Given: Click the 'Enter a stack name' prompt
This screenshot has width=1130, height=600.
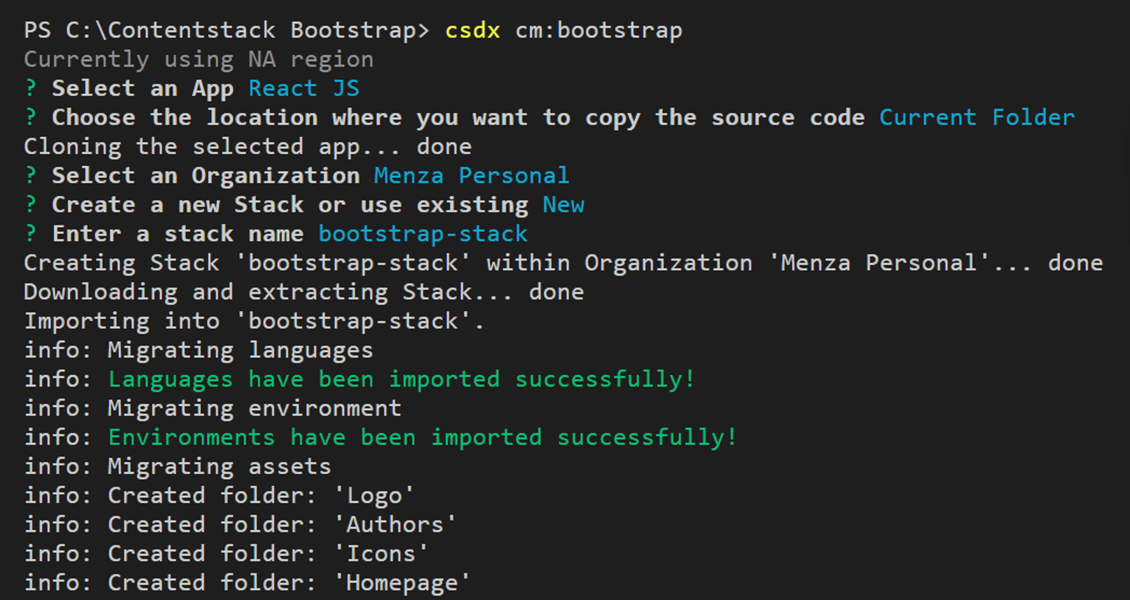Looking at the screenshot, I should [178, 234].
